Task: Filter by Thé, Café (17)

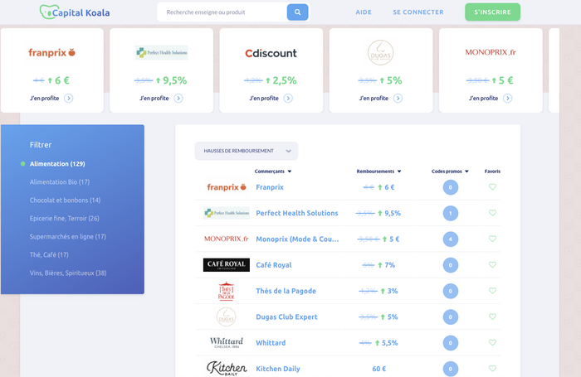Action: coord(49,254)
